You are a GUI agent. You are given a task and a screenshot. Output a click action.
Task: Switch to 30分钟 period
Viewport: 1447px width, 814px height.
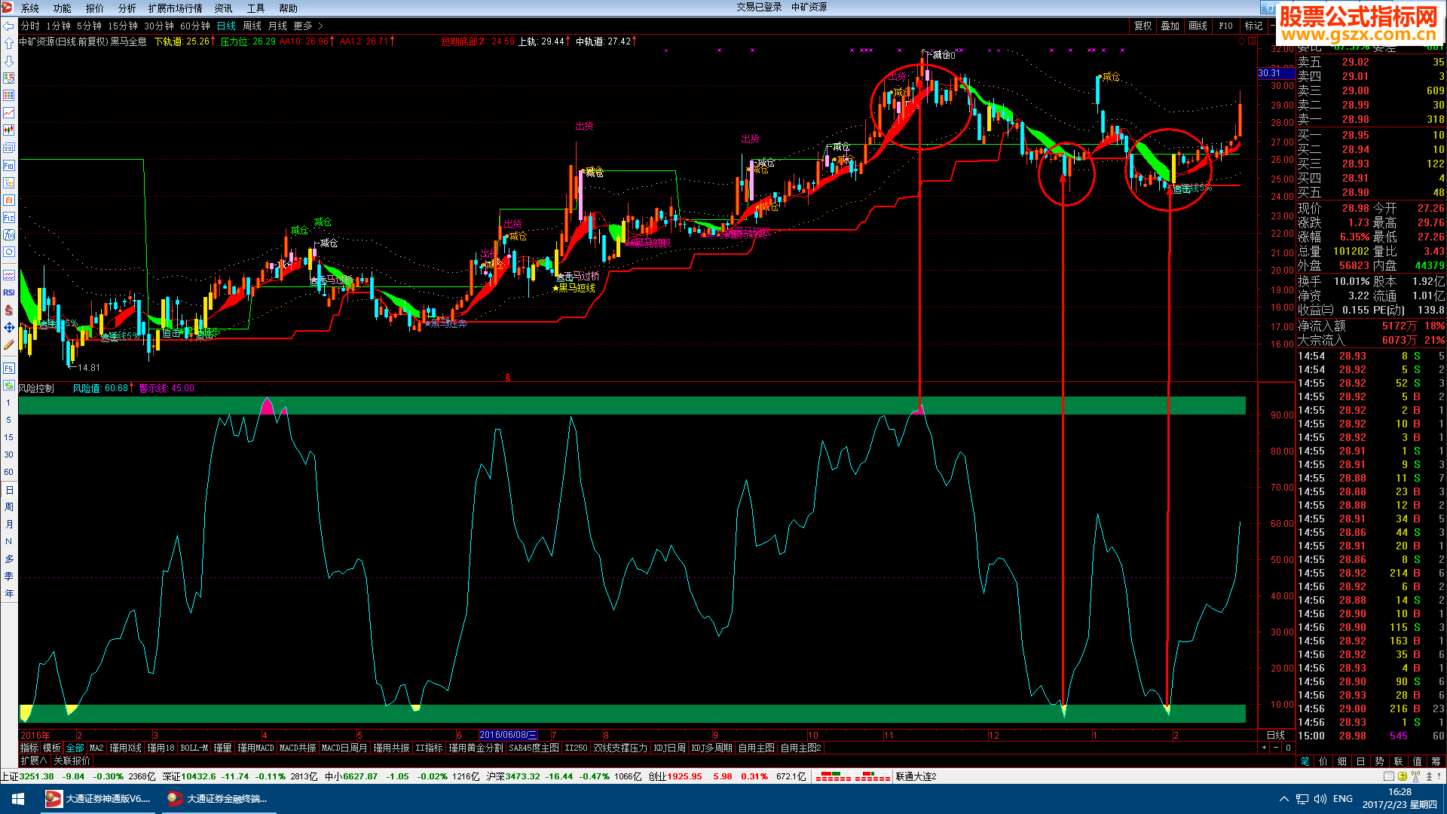[159, 26]
